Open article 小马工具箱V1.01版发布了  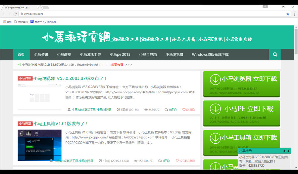coord(61,123)
